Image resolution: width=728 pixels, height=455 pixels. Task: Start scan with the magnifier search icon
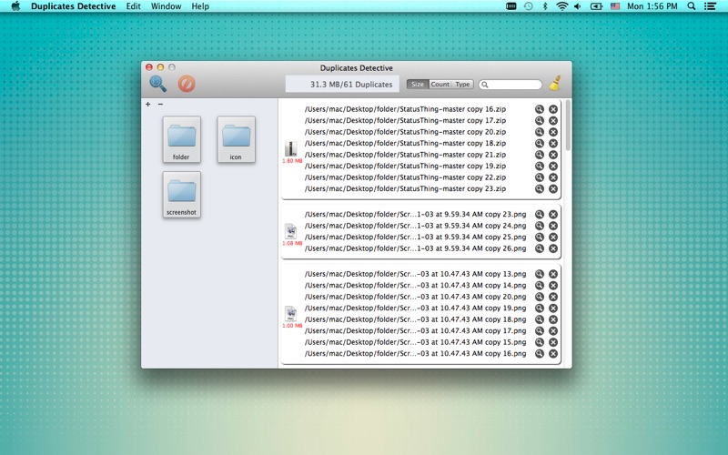tap(157, 84)
